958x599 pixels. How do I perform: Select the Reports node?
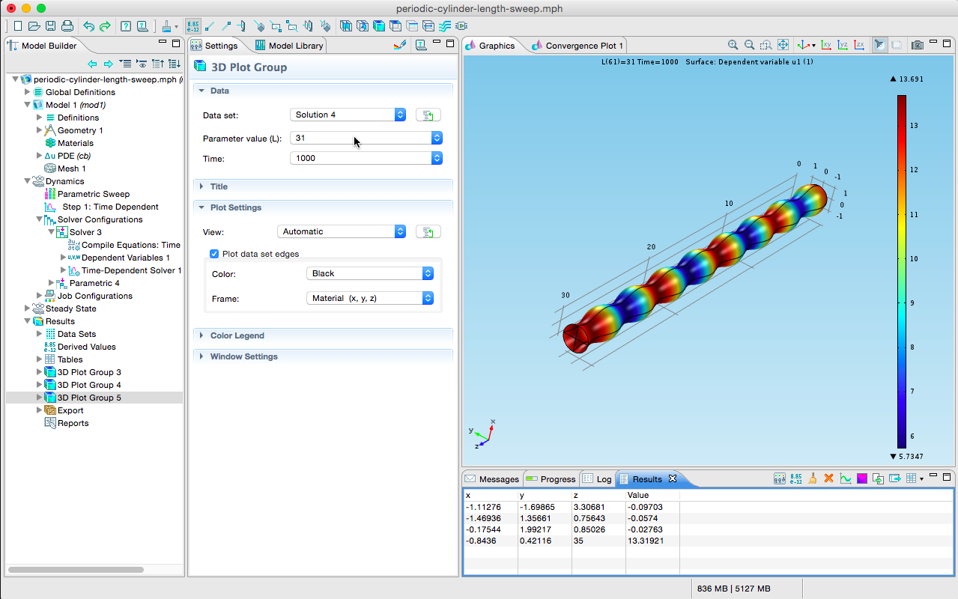click(73, 423)
